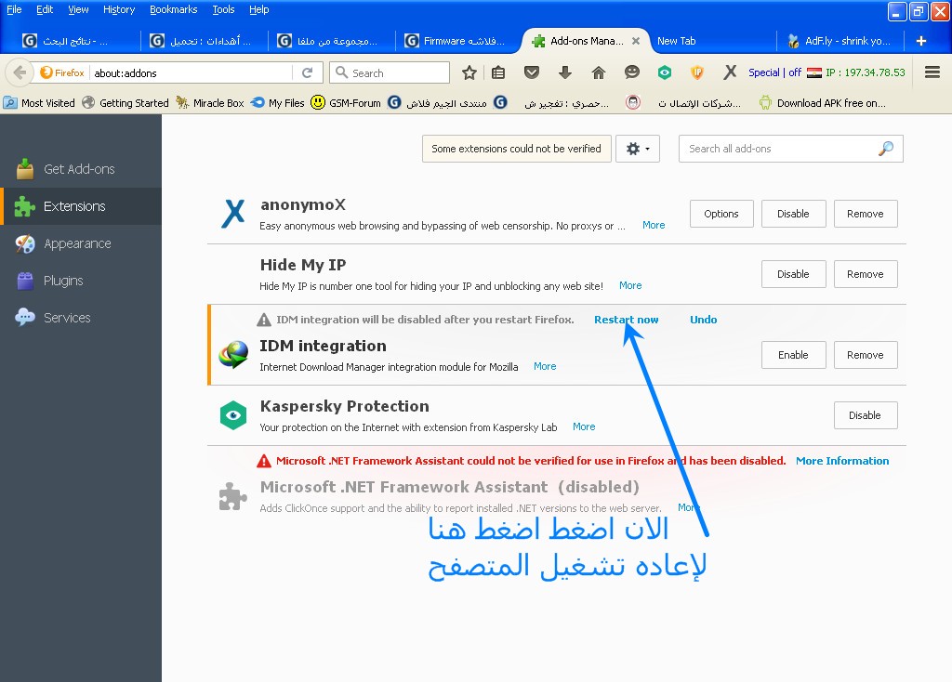Switch to the Firmware tab
Viewport: 952px width, 682px height.
point(458,41)
